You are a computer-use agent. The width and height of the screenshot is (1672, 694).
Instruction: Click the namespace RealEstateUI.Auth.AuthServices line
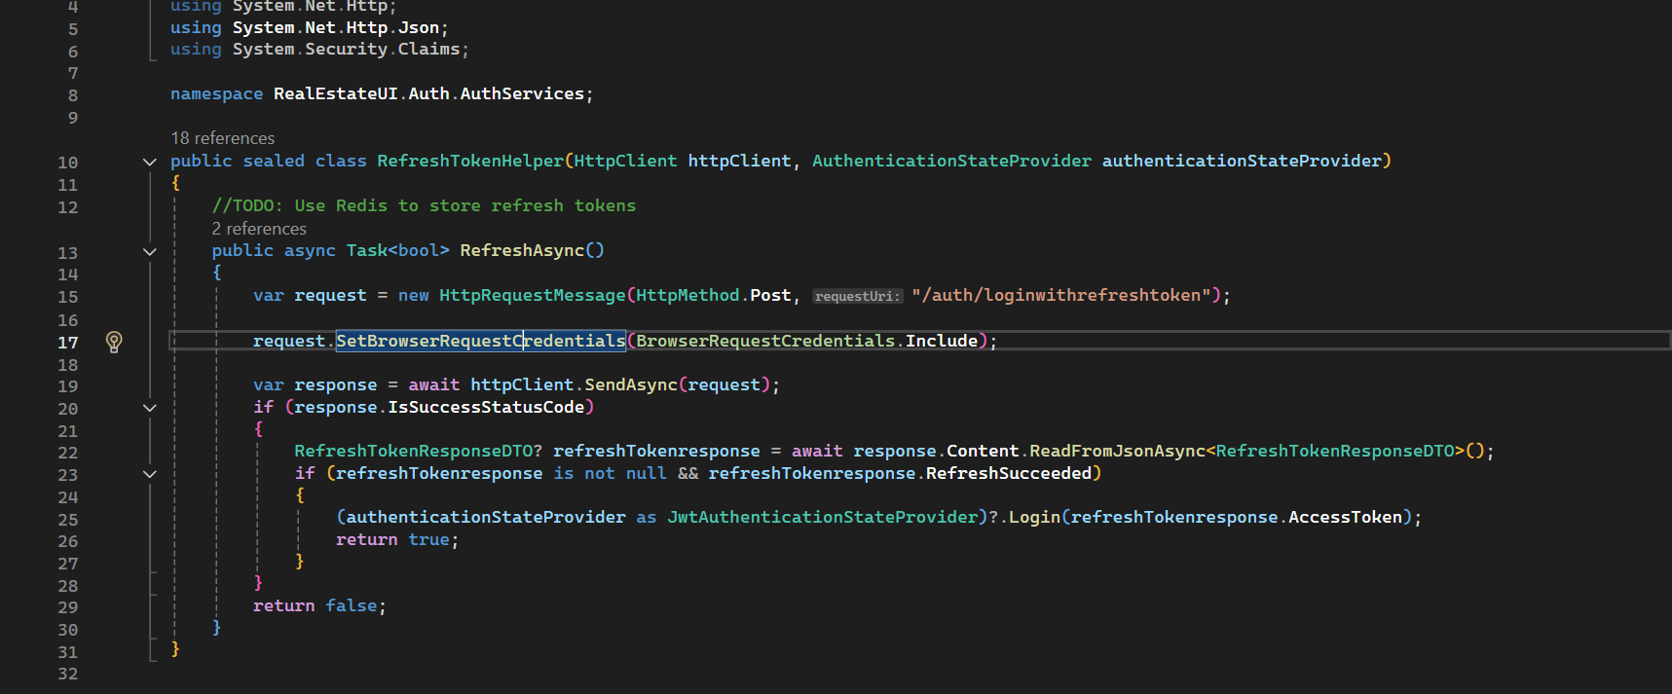(x=382, y=93)
